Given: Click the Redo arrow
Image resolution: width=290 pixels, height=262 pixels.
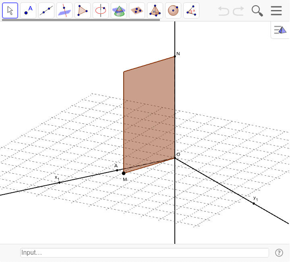Looking at the screenshot, I should click(x=238, y=11).
